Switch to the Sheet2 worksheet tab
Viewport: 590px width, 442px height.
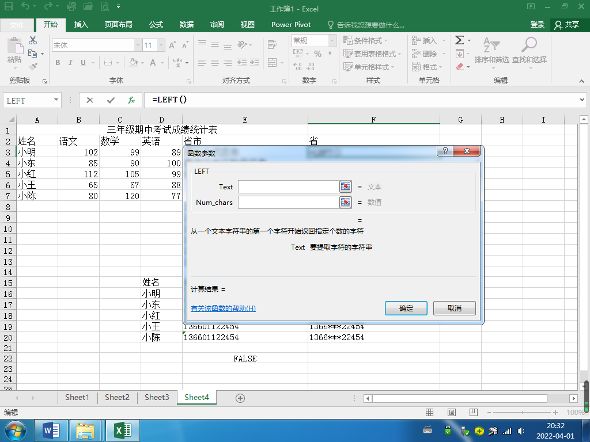coord(117,398)
